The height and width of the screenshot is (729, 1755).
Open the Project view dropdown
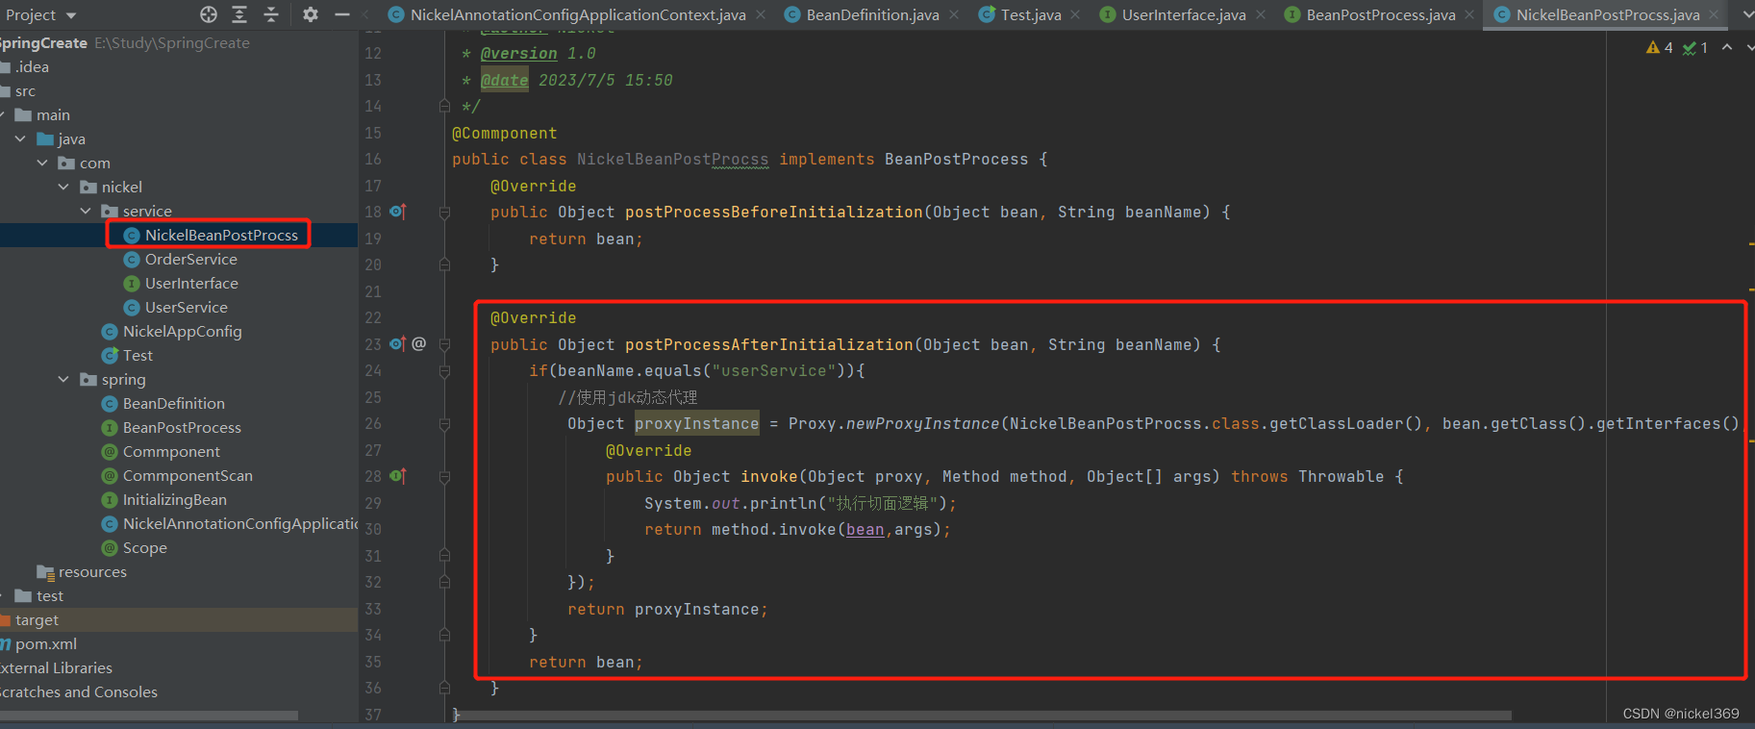click(x=41, y=15)
